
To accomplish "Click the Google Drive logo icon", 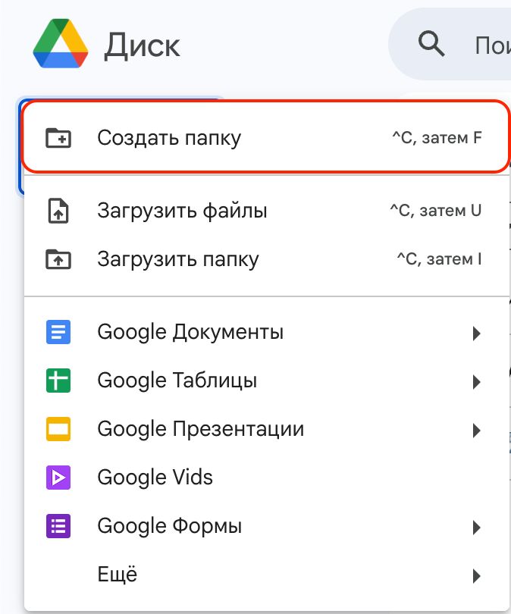I will coord(60,44).
